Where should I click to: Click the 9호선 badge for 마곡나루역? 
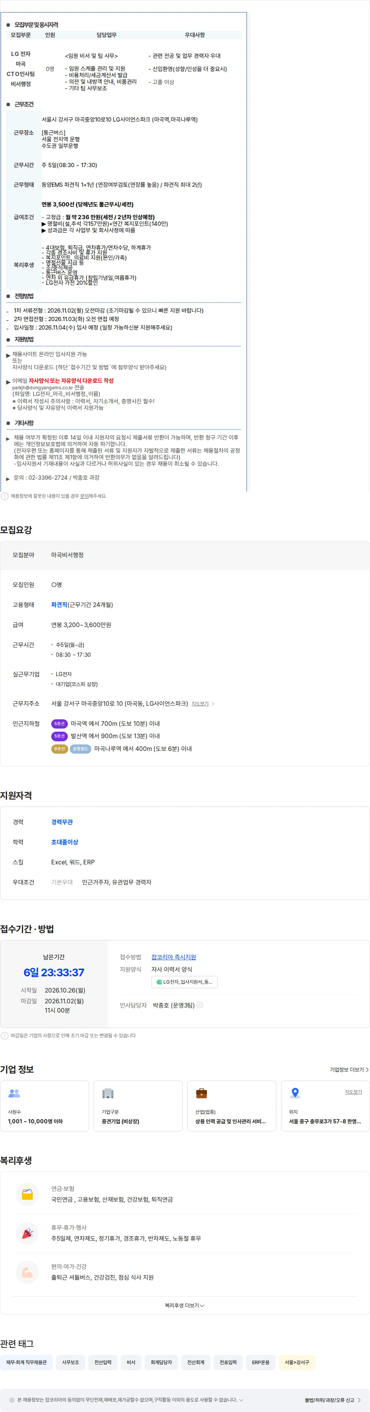pos(59,749)
